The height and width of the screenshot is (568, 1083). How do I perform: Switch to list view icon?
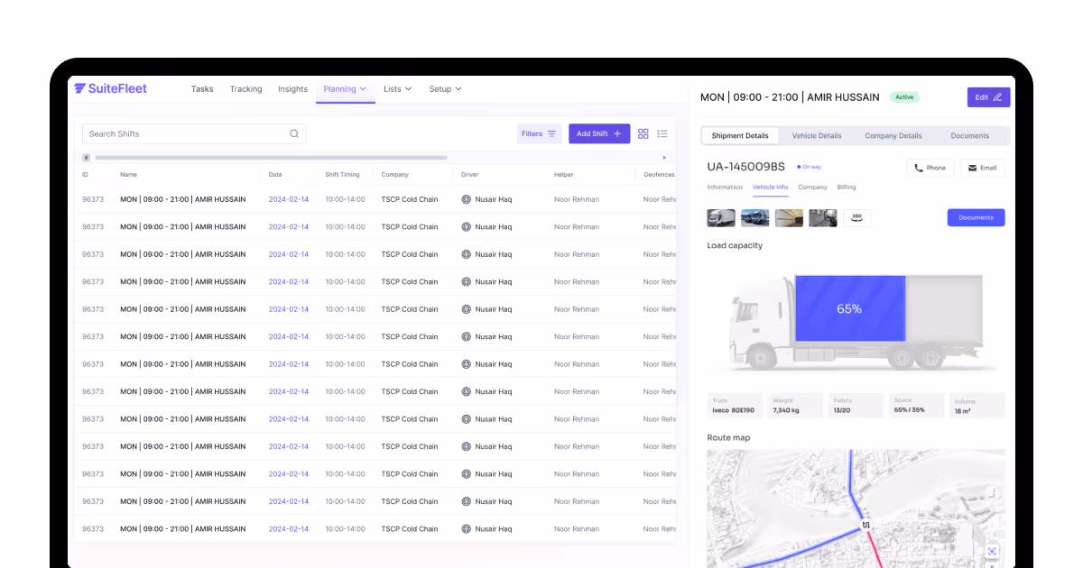[x=662, y=133]
